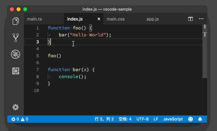Image resolution: width=217 pixels, height=131 pixels.
Task: Open the Source Control view
Action: click(16, 37)
